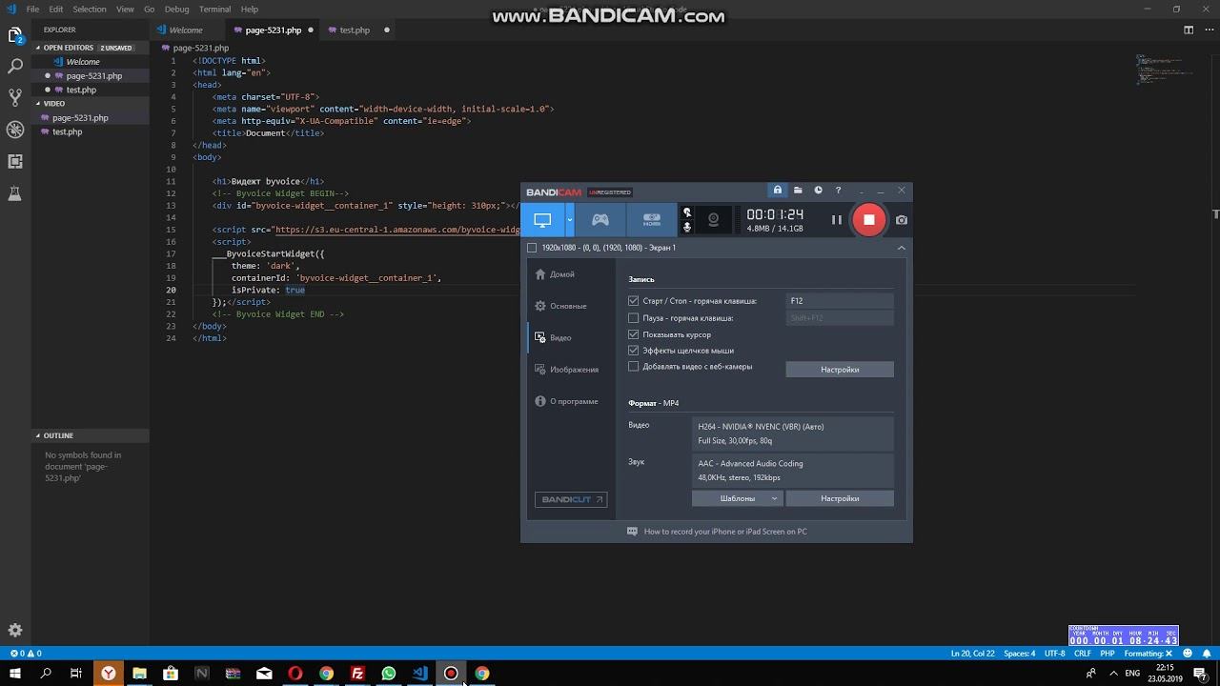Viewport: 1220px width, 686px height.
Task: Toggle the webcam overlay icon in Bandicam
Action: [713, 220]
